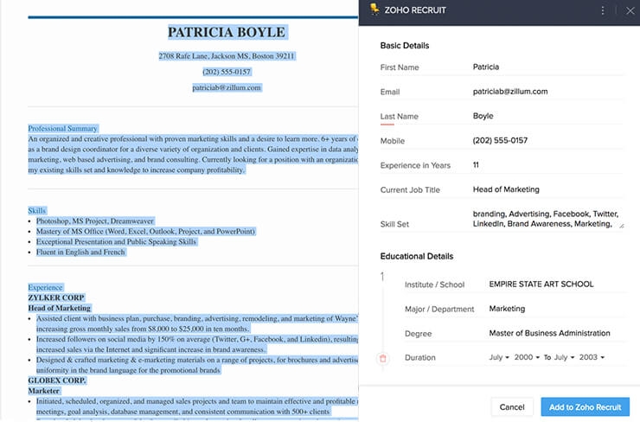Click the Cancel button
The height and width of the screenshot is (422, 640).
512,407
